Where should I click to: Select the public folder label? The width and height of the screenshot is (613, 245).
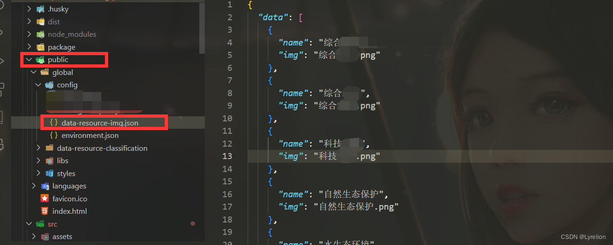coord(58,60)
